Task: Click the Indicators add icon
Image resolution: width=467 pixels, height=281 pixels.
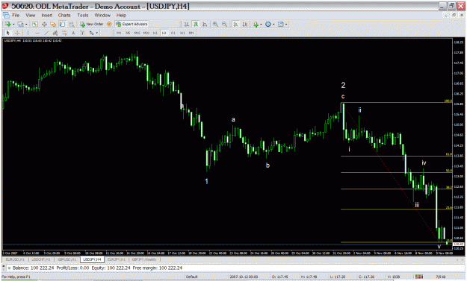Action: 256,25
